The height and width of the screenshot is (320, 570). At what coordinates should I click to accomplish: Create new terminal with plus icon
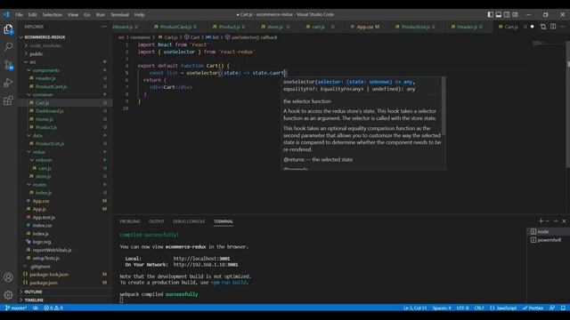[x=541, y=221]
